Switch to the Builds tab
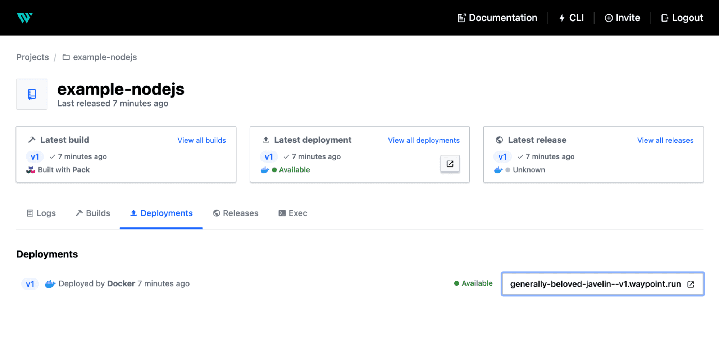Viewport: 719px width, 338px height. pyautogui.click(x=93, y=213)
